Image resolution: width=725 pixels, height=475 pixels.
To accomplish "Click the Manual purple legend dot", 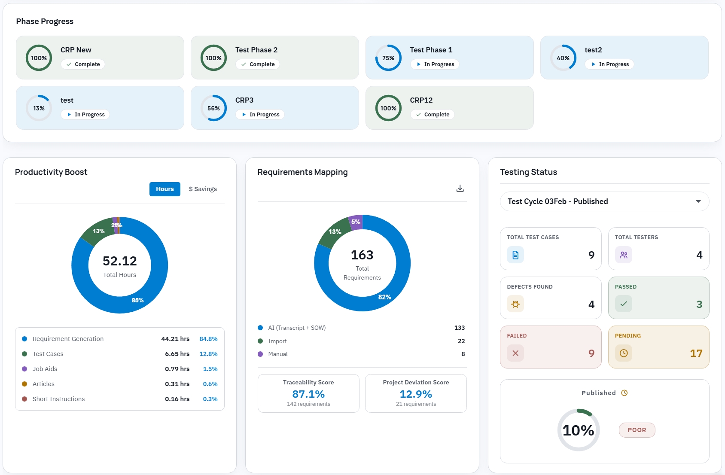I will coord(260,354).
